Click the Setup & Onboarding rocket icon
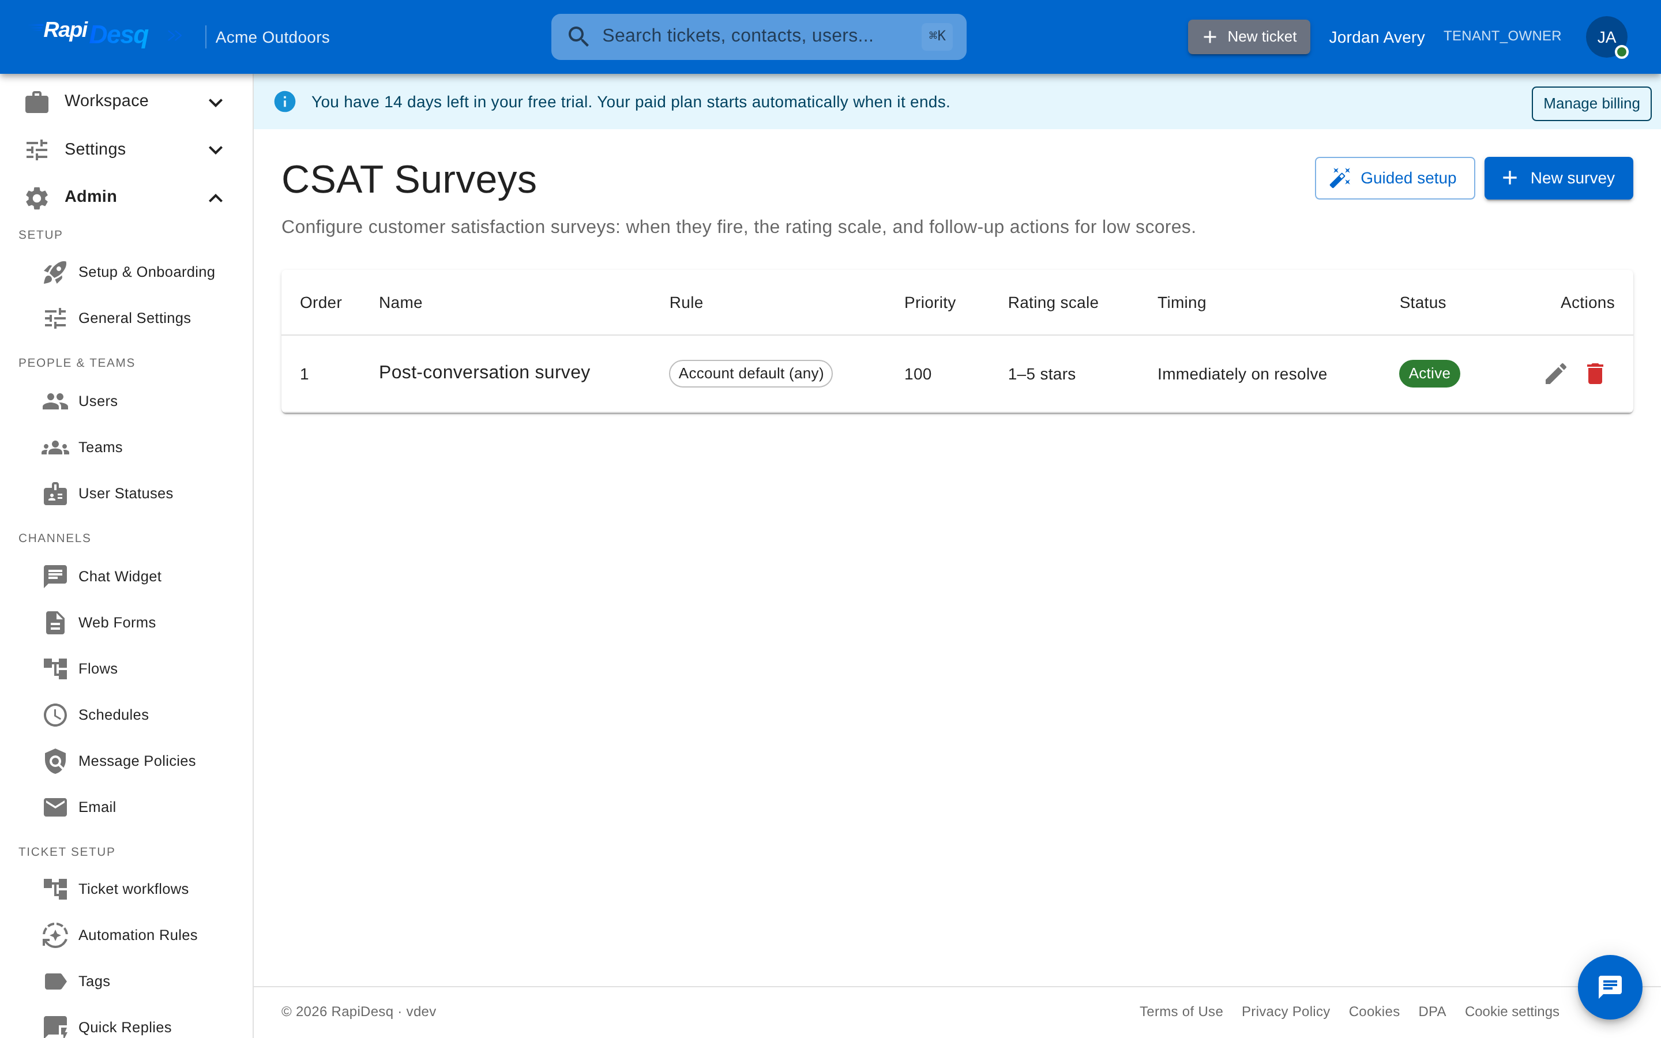This screenshot has width=1661, height=1038. pyautogui.click(x=55, y=273)
